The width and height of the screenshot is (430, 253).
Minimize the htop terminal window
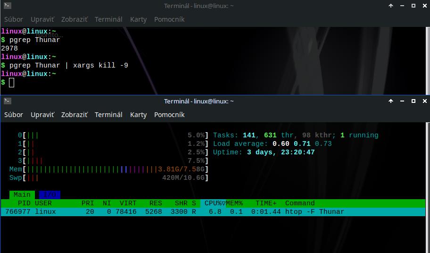(x=402, y=101)
